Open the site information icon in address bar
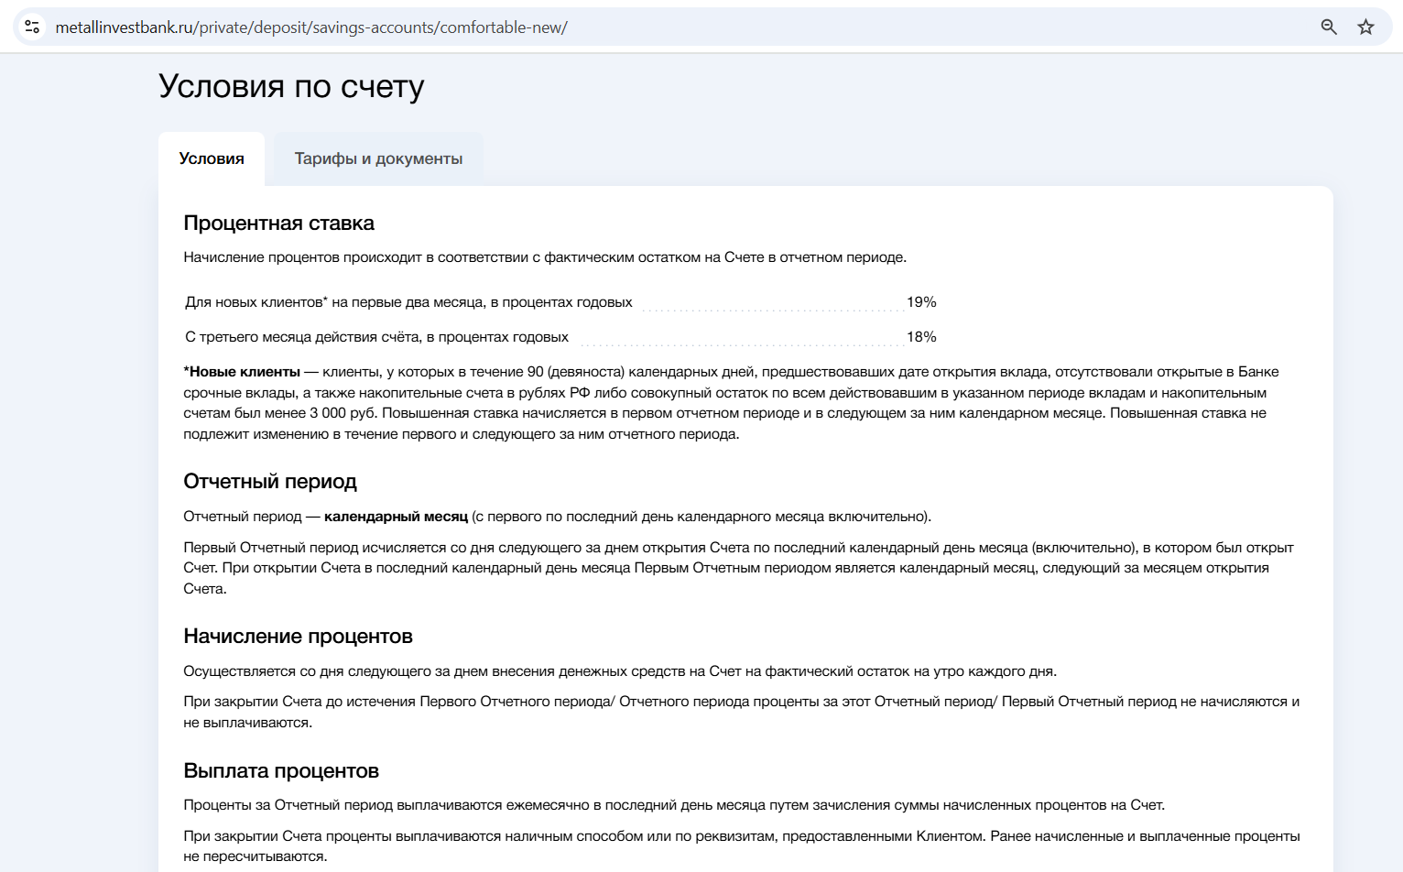The width and height of the screenshot is (1403, 872). 32,27
